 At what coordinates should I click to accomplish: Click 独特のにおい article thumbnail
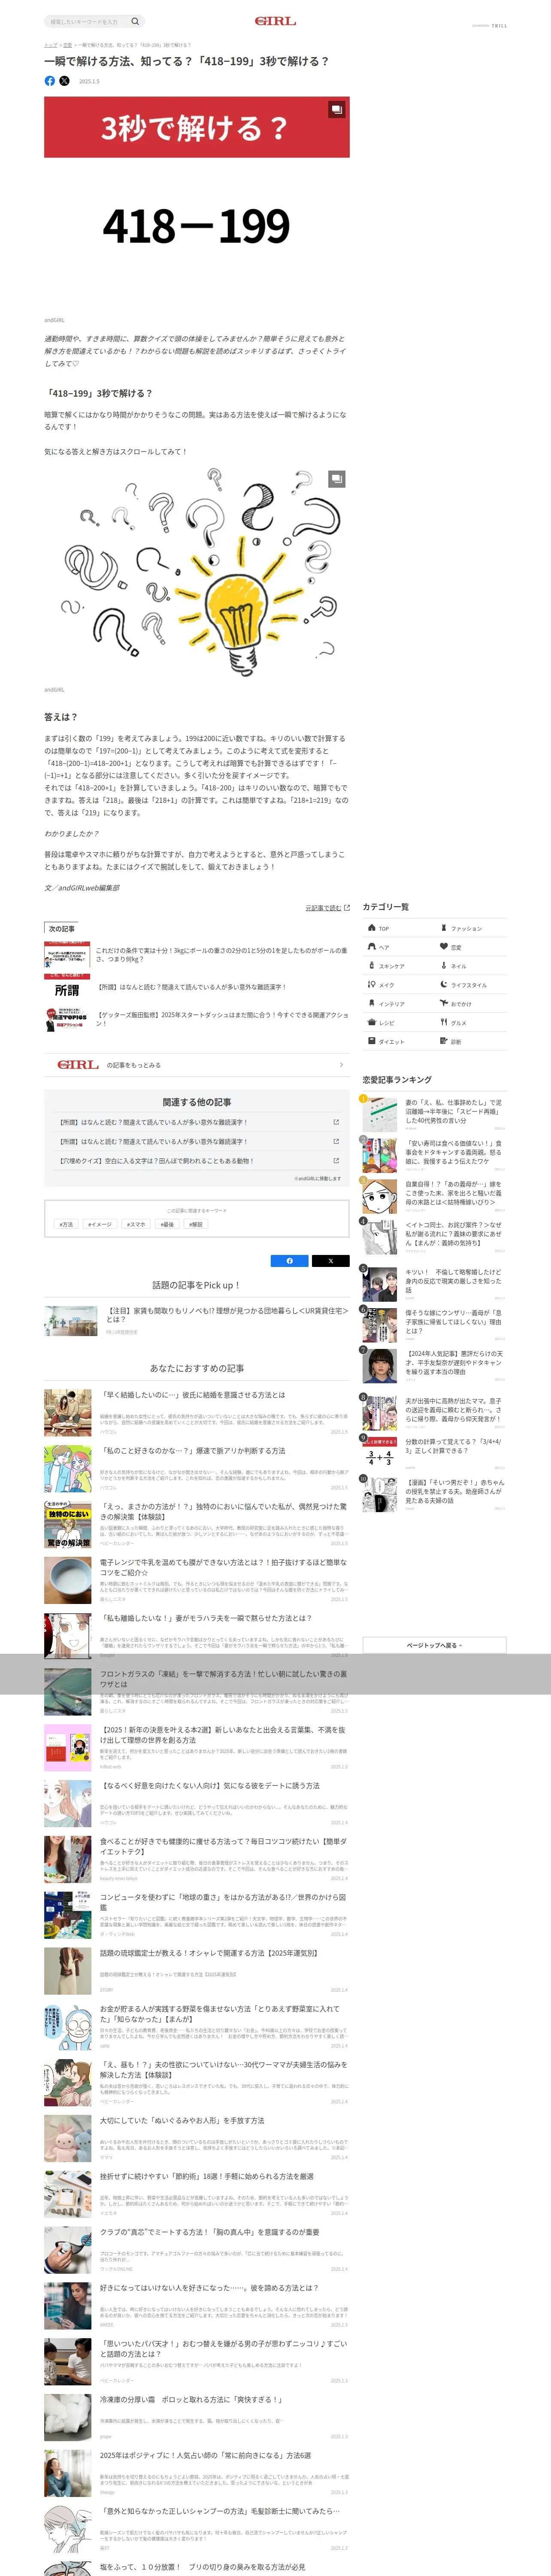[68, 1524]
